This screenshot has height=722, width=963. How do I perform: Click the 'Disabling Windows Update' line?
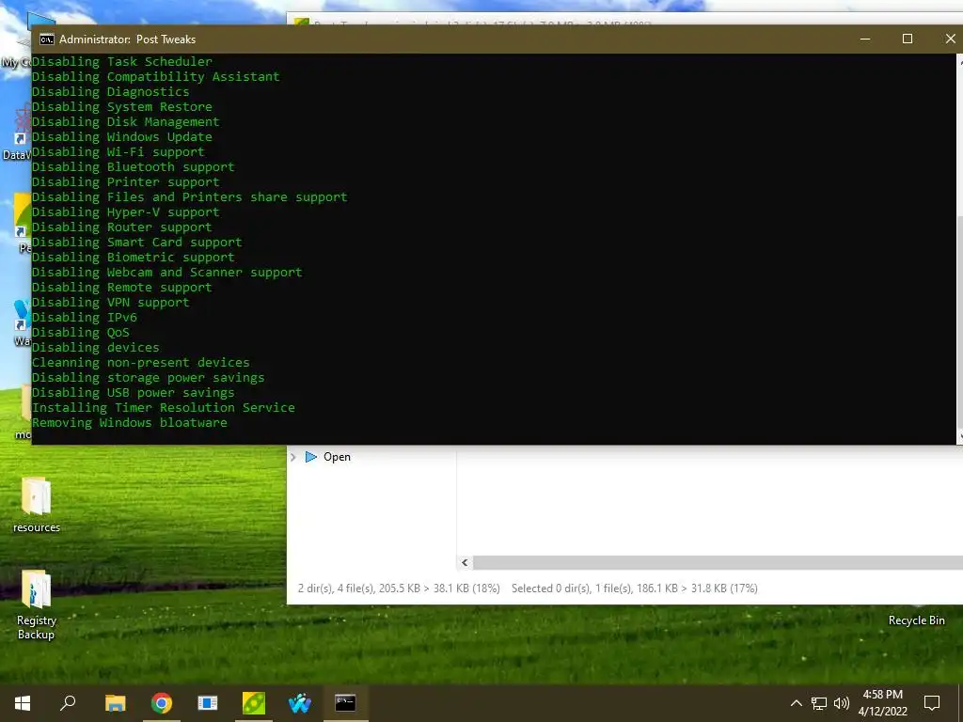click(122, 137)
